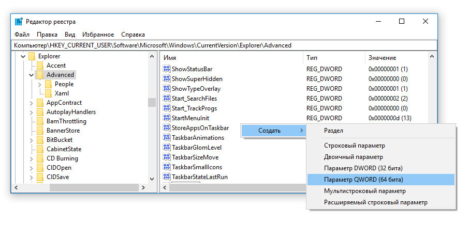Select the TaskbarSizeMove value icon
469x225 pixels.
166,157
